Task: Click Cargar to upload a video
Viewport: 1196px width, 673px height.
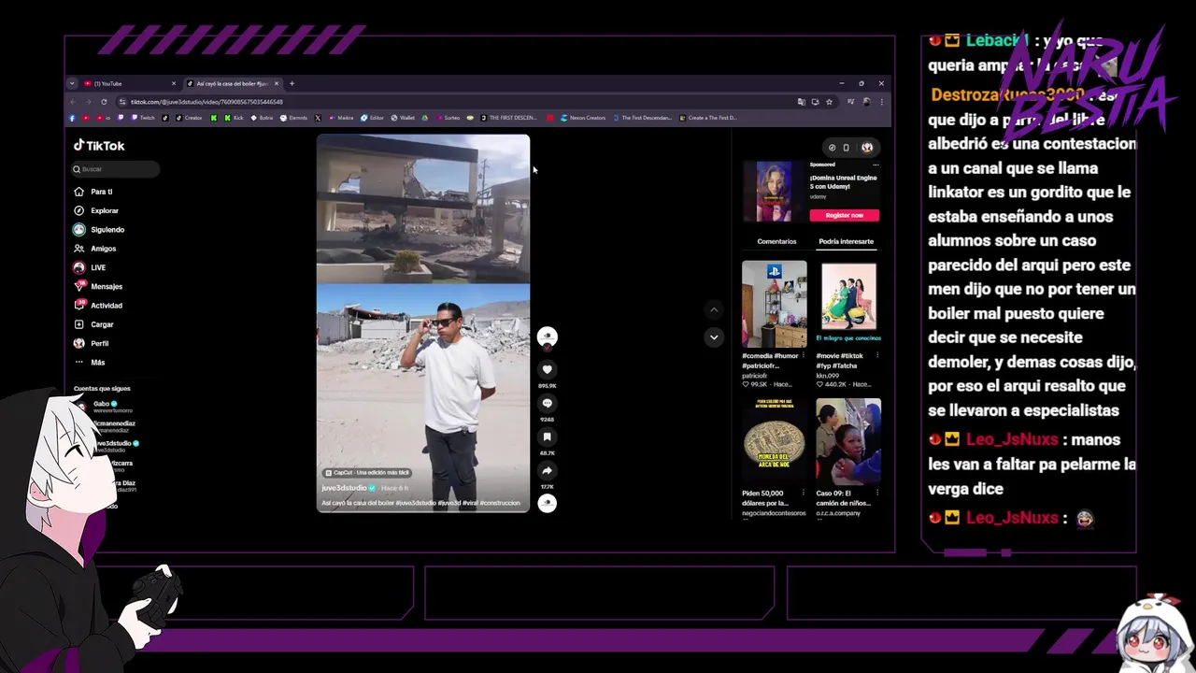Action: [93, 324]
